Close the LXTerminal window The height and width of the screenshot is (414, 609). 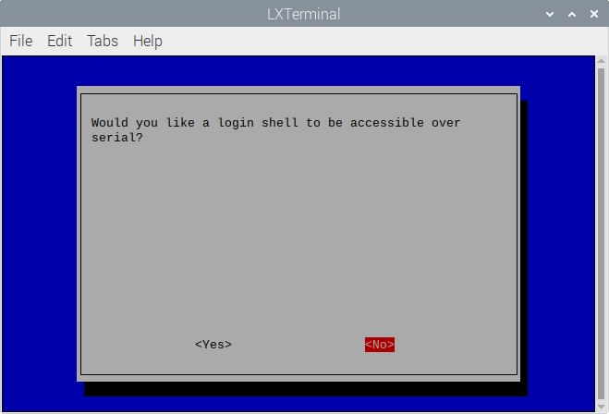(594, 15)
